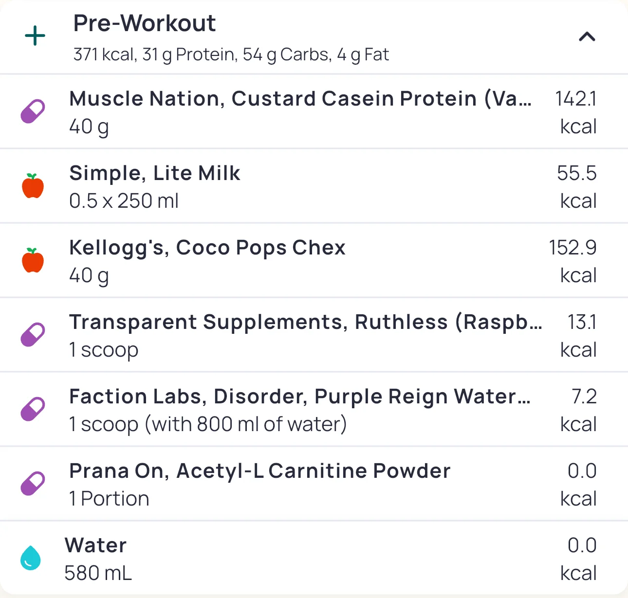Click the 152.9 kcal value
This screenshot has width=628, height=598.
[573, 261]
